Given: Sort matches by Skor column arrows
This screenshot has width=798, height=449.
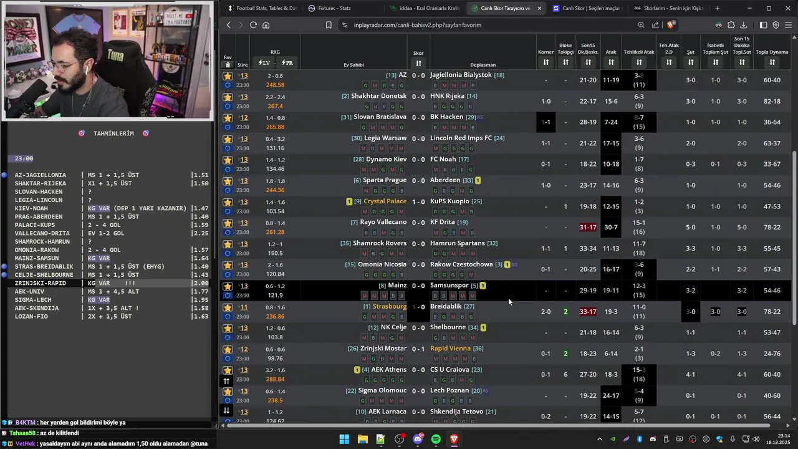Looking at the screenshot, I should coord(418,63).
